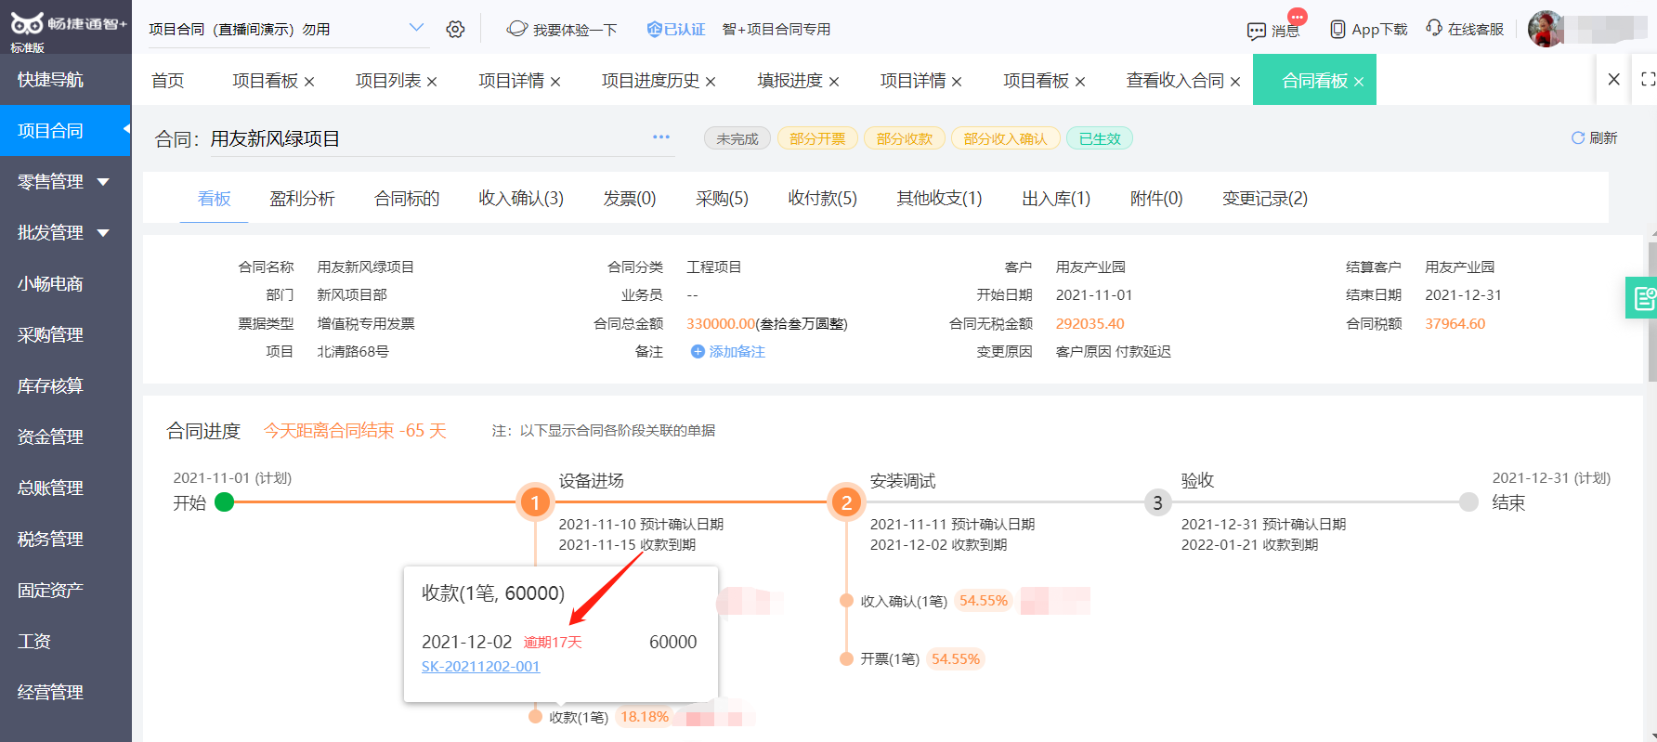Click the 我要体验一下 button

coord(562,30)
